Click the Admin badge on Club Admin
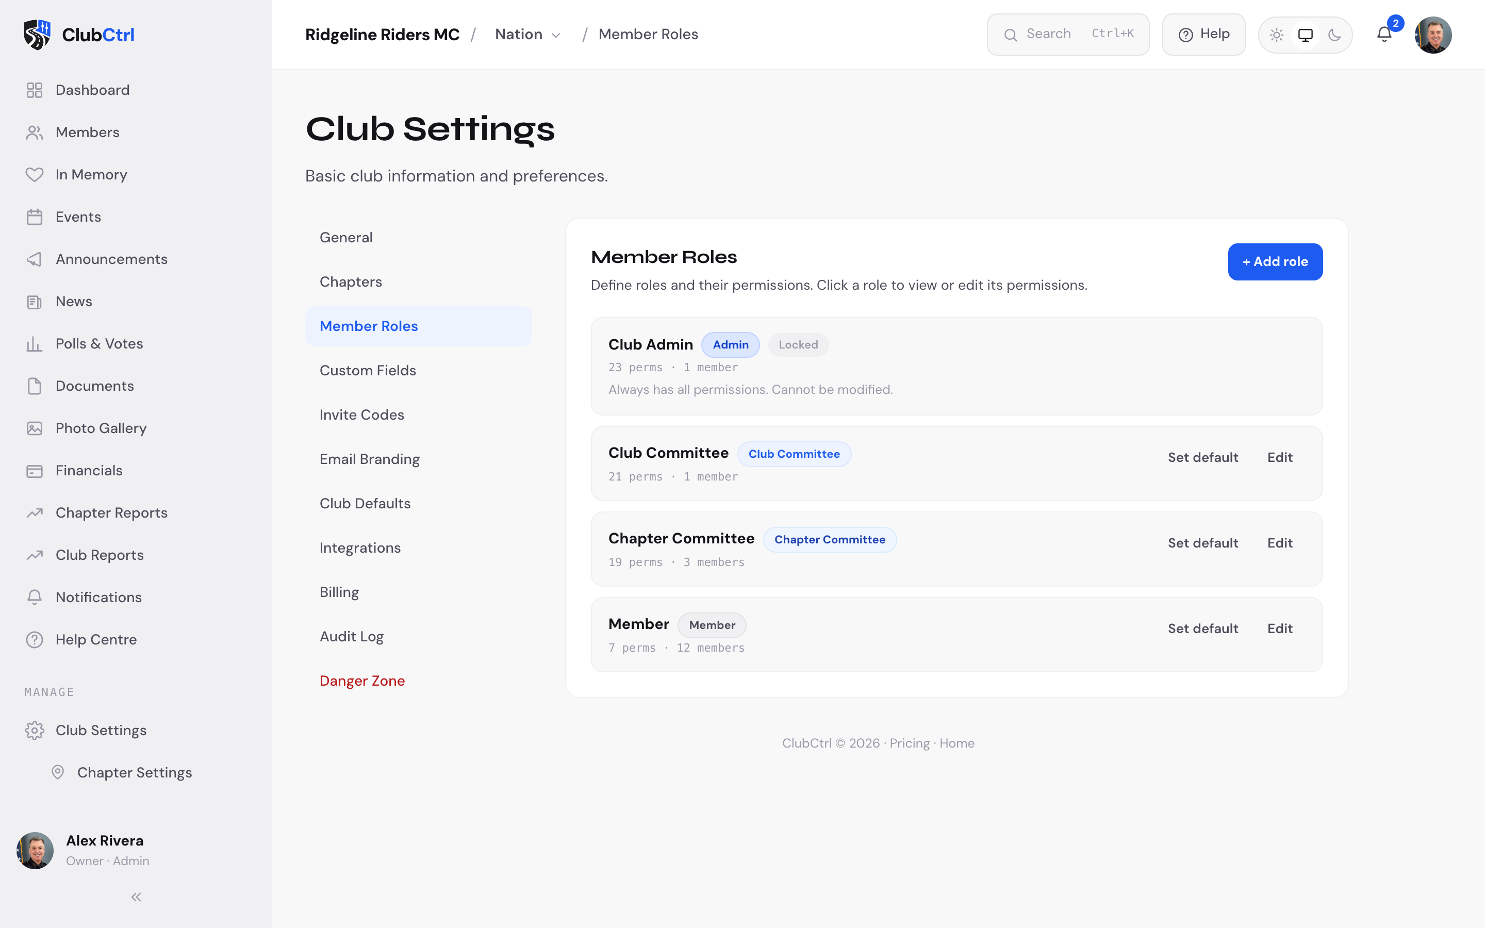 click(x=730, y=345)
